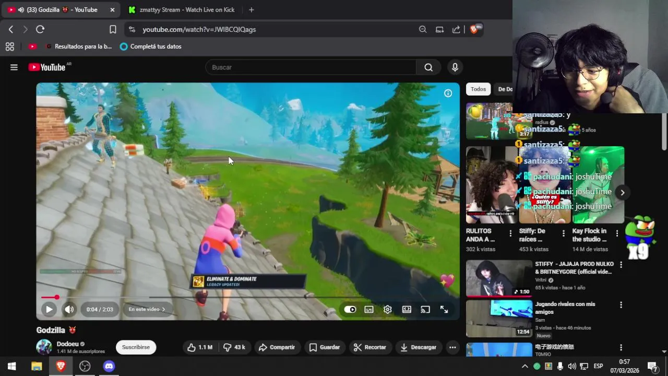Click the youtube.com address bar URL
Viewport: 668px width, 376px height.
[x=199, y=30]
